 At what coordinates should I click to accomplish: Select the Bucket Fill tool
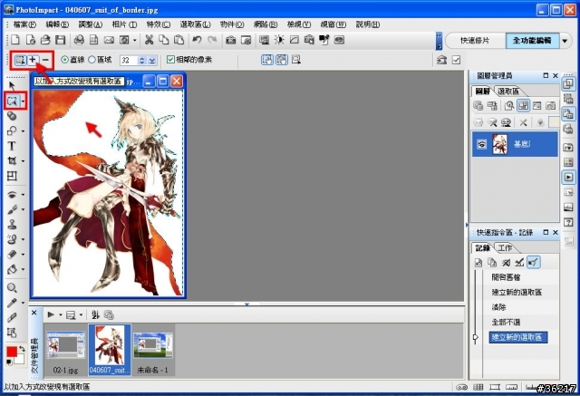pyautogui.click(x=12, y=269)
